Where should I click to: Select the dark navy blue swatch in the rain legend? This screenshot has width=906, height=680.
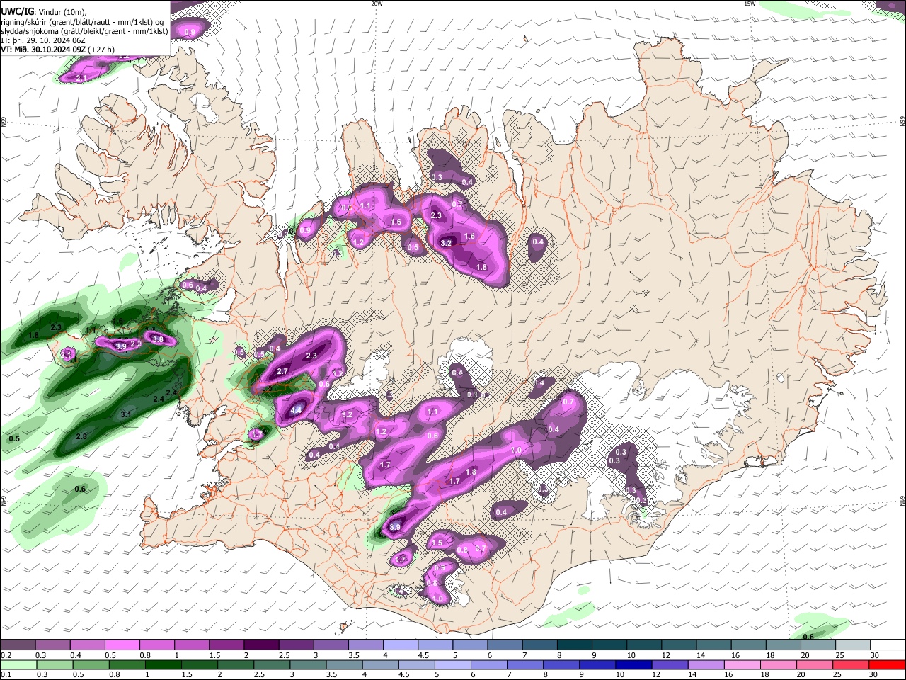[x=633, y=664]
